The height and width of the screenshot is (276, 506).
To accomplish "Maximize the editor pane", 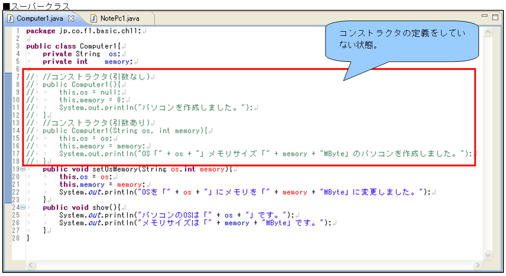I will 495,17.
